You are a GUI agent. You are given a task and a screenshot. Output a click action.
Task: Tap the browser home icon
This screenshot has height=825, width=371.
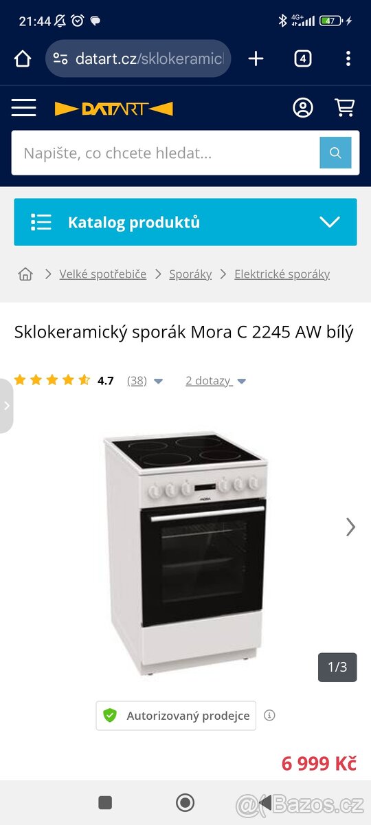(x=23, y=59)
